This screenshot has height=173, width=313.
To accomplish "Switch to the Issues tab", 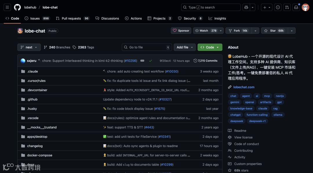I will pyautogui.click(x=37, y=18).
